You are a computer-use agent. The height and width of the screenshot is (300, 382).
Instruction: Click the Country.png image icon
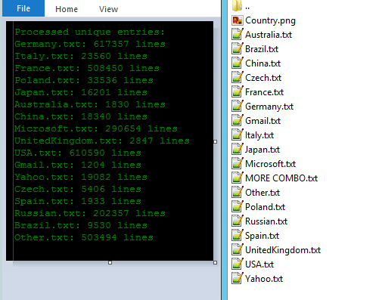[237, 20]
